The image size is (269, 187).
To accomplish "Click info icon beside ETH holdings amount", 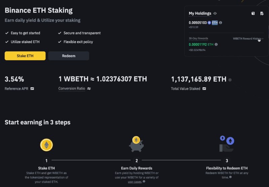I will coord(221,23).
